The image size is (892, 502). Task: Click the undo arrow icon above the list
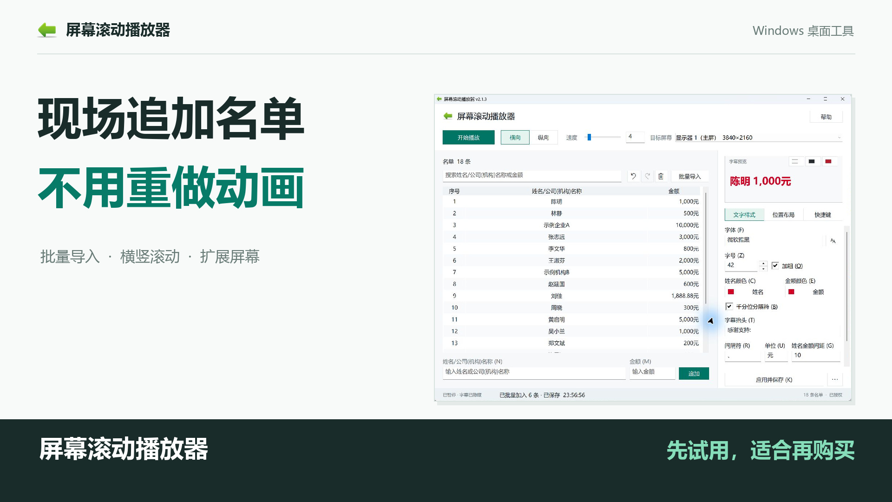633,176
